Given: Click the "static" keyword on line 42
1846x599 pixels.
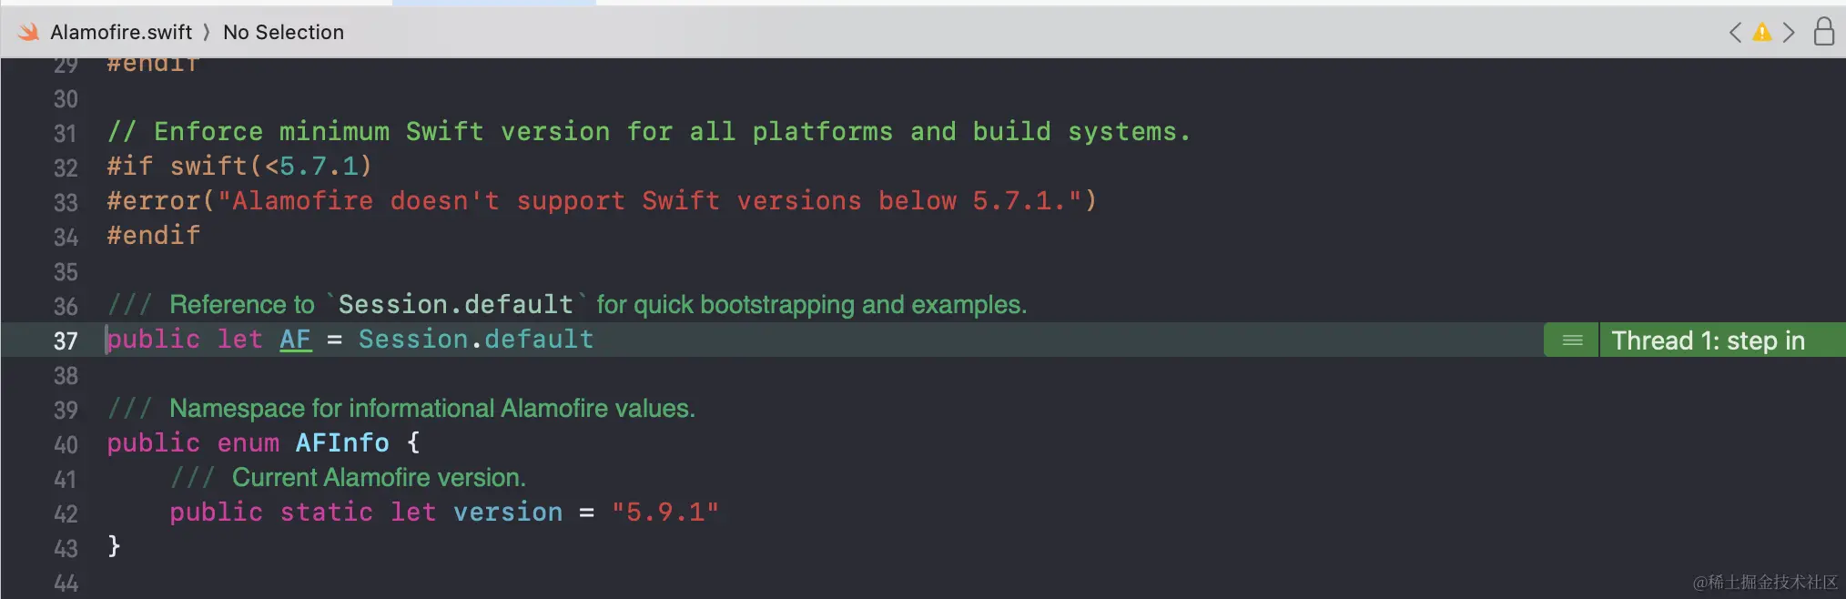Looking at the screenshot, I should (x=326, y=513).
